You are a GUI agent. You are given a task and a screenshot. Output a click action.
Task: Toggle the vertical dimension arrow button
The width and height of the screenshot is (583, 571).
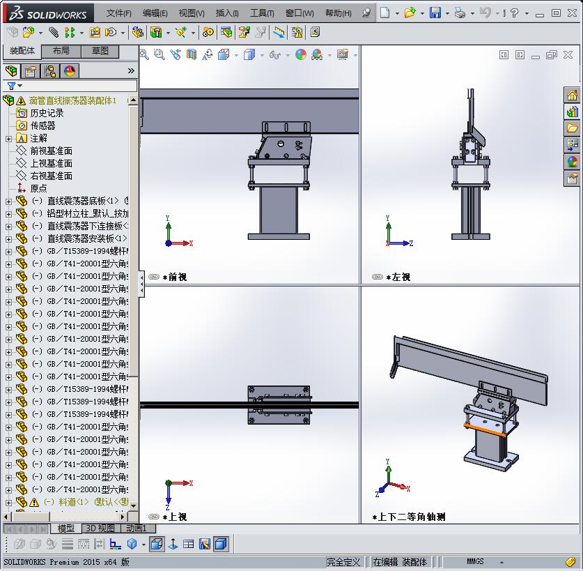(x=173, y=545)
